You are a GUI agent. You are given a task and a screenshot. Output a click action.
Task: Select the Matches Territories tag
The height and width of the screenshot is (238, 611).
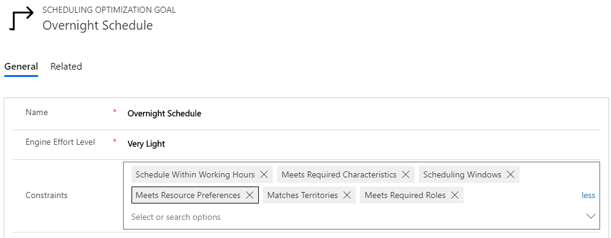coord(302,195)
